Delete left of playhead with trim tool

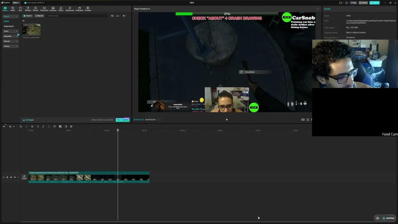click(38, 126)
